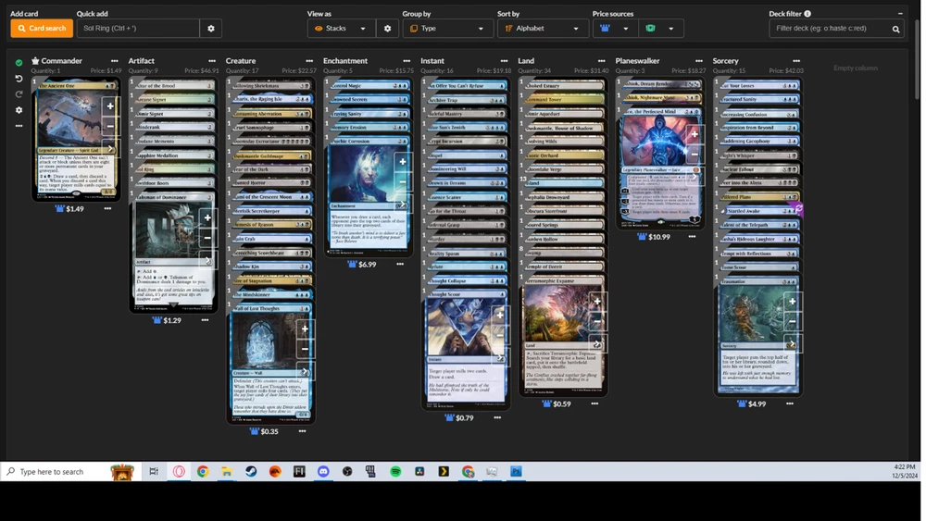Open the blue Card Kingdom price source dropdown
The width and height of the screenshot is (926, 521).
[x=615, y=29]
